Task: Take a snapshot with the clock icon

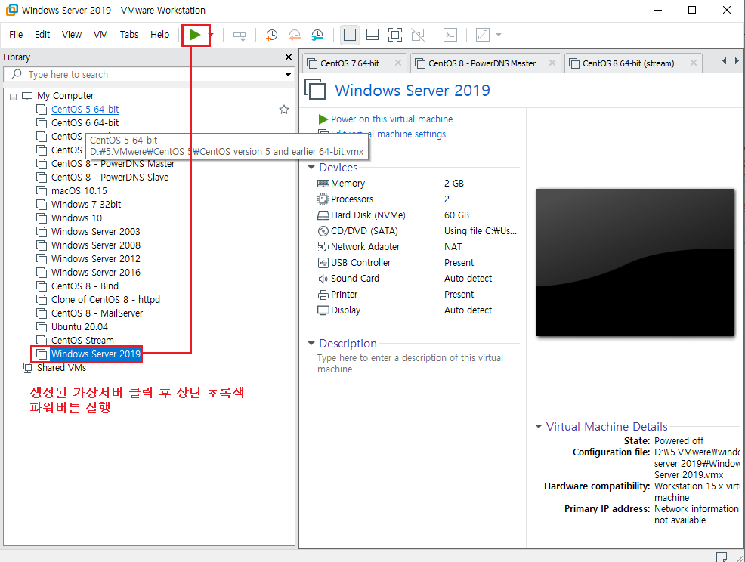Action: coord(271,35)
